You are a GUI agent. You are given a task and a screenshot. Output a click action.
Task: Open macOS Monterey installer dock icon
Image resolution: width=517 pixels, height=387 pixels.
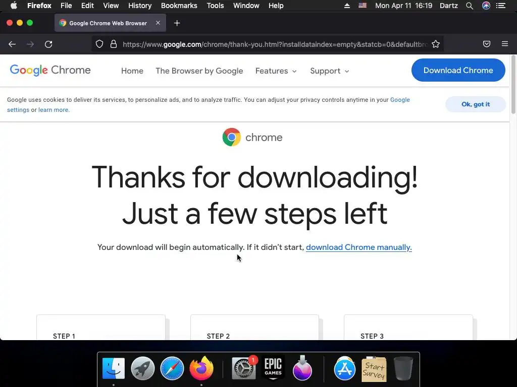(302, 368)
